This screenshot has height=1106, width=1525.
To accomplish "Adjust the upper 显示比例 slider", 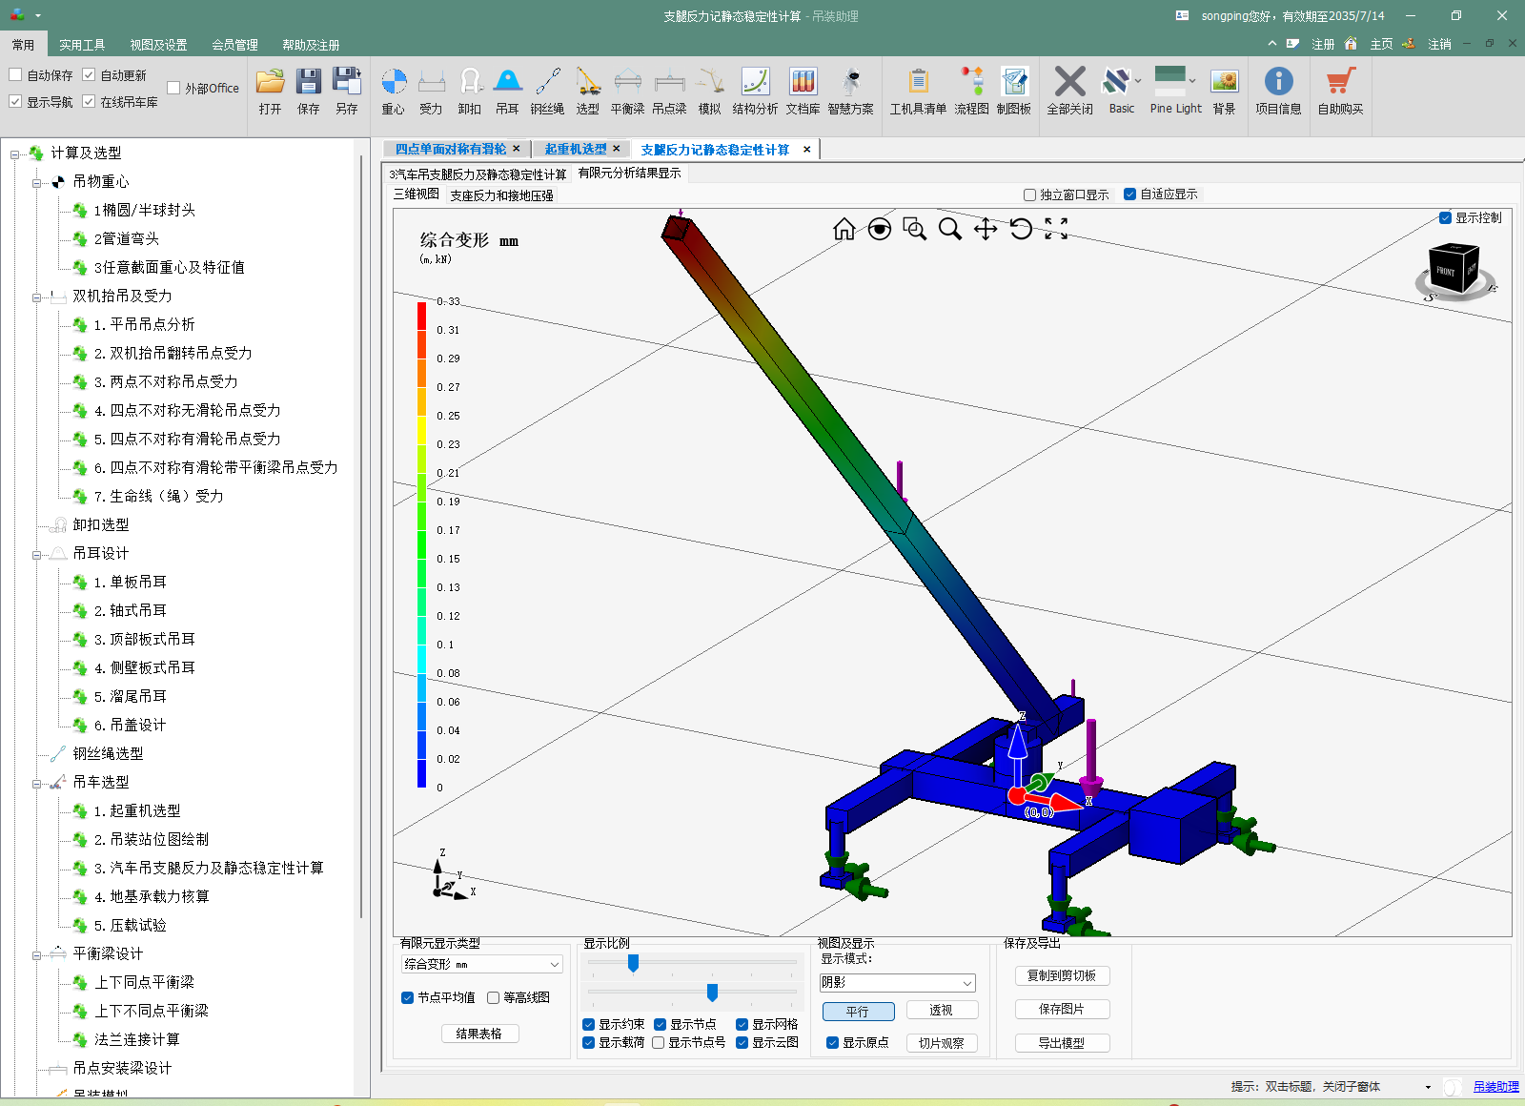I will coord(633,964).
